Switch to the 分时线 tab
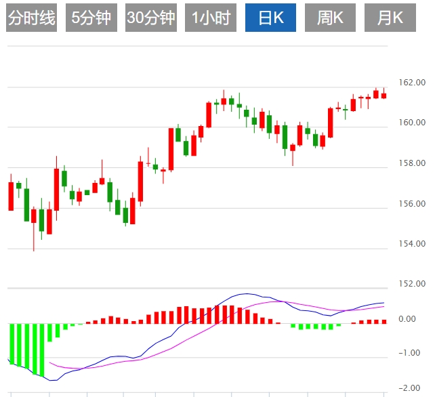The height and width of the screenshot is (397, 435). point(31,18)
